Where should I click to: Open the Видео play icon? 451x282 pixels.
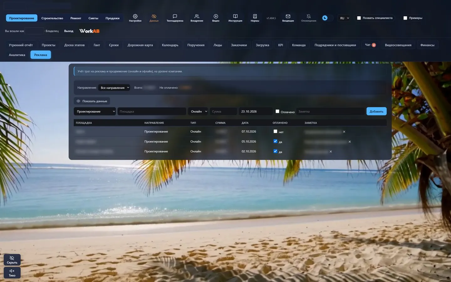click(216, 18)
